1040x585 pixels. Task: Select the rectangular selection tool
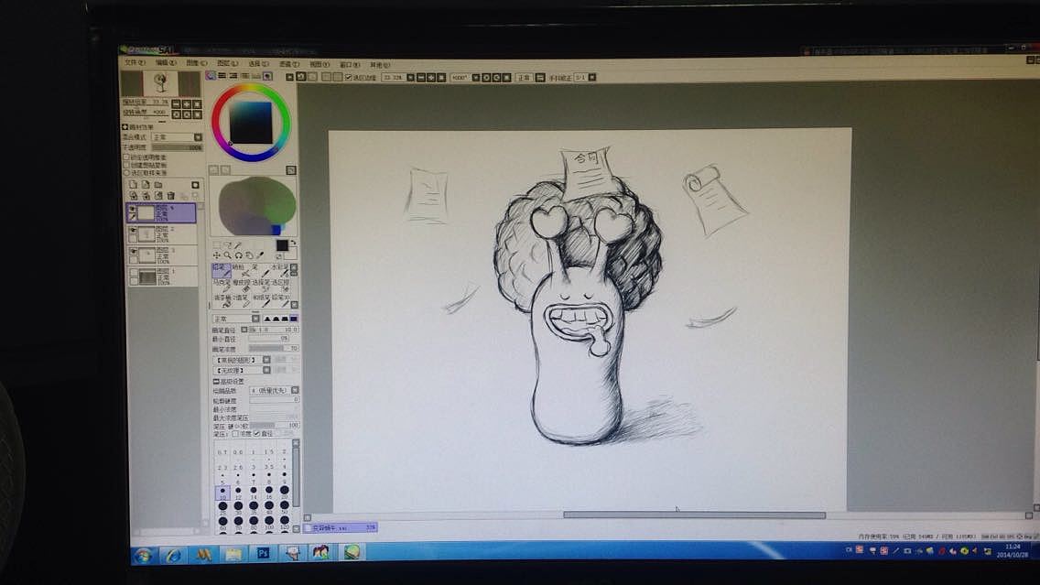click(x=216, y=244)
